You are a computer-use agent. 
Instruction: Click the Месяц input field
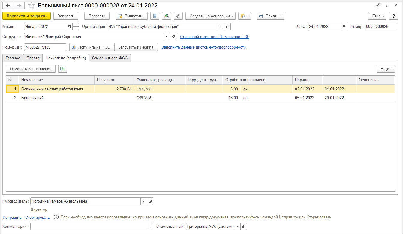pyautogui.click(x=45, y=27)
